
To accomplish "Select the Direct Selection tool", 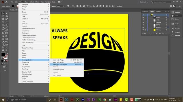I will [7, 13].
